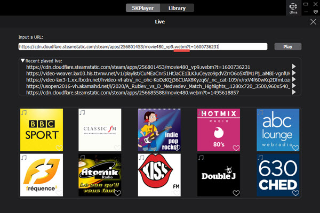Open the Kiss FM radio station
The image size is (320, 213).
[159, 175]
